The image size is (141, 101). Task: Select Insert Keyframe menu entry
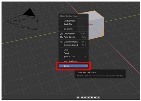tap(74, 61)
